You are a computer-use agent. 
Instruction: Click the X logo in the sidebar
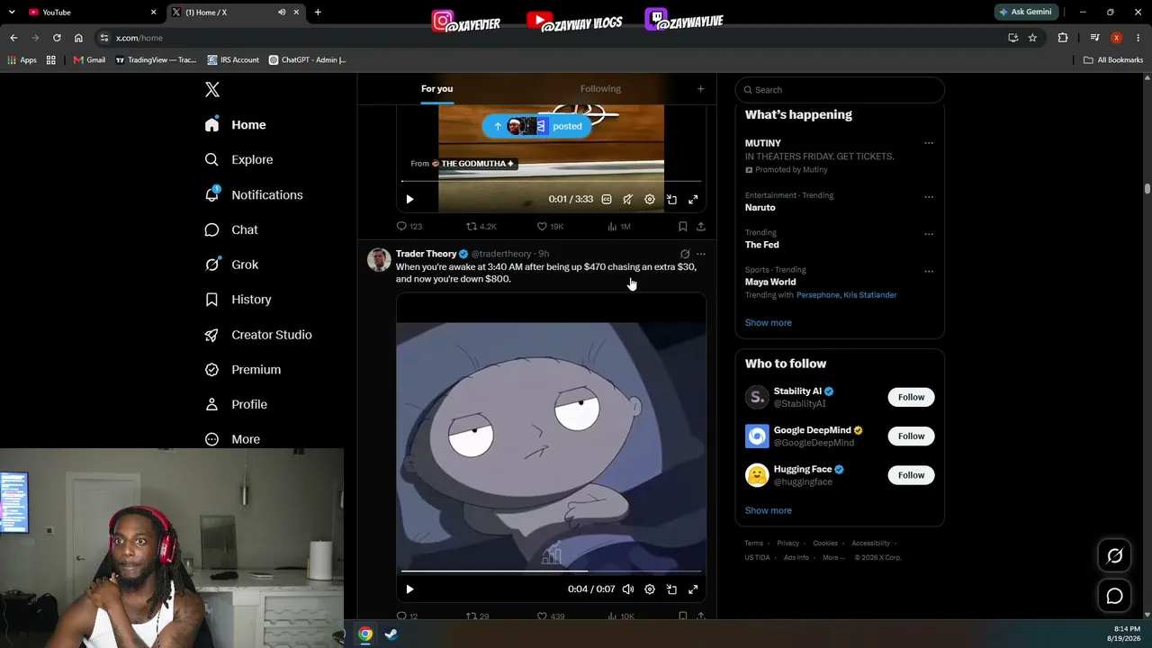(x=212, y=89)
